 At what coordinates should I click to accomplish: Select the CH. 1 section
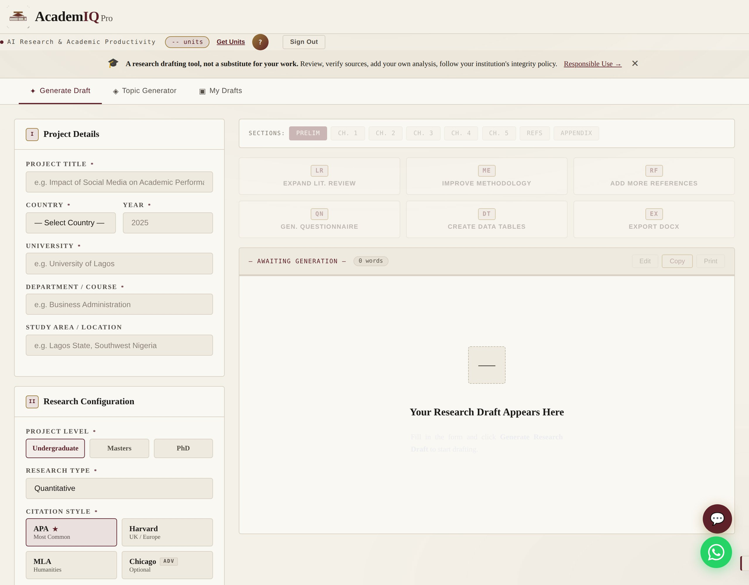click(x=348, y=133)
